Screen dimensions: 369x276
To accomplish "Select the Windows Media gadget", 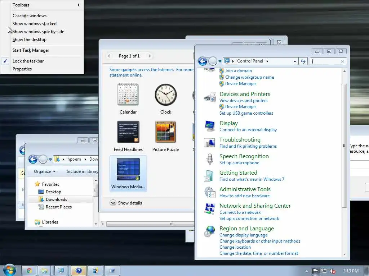I will 128,174.
